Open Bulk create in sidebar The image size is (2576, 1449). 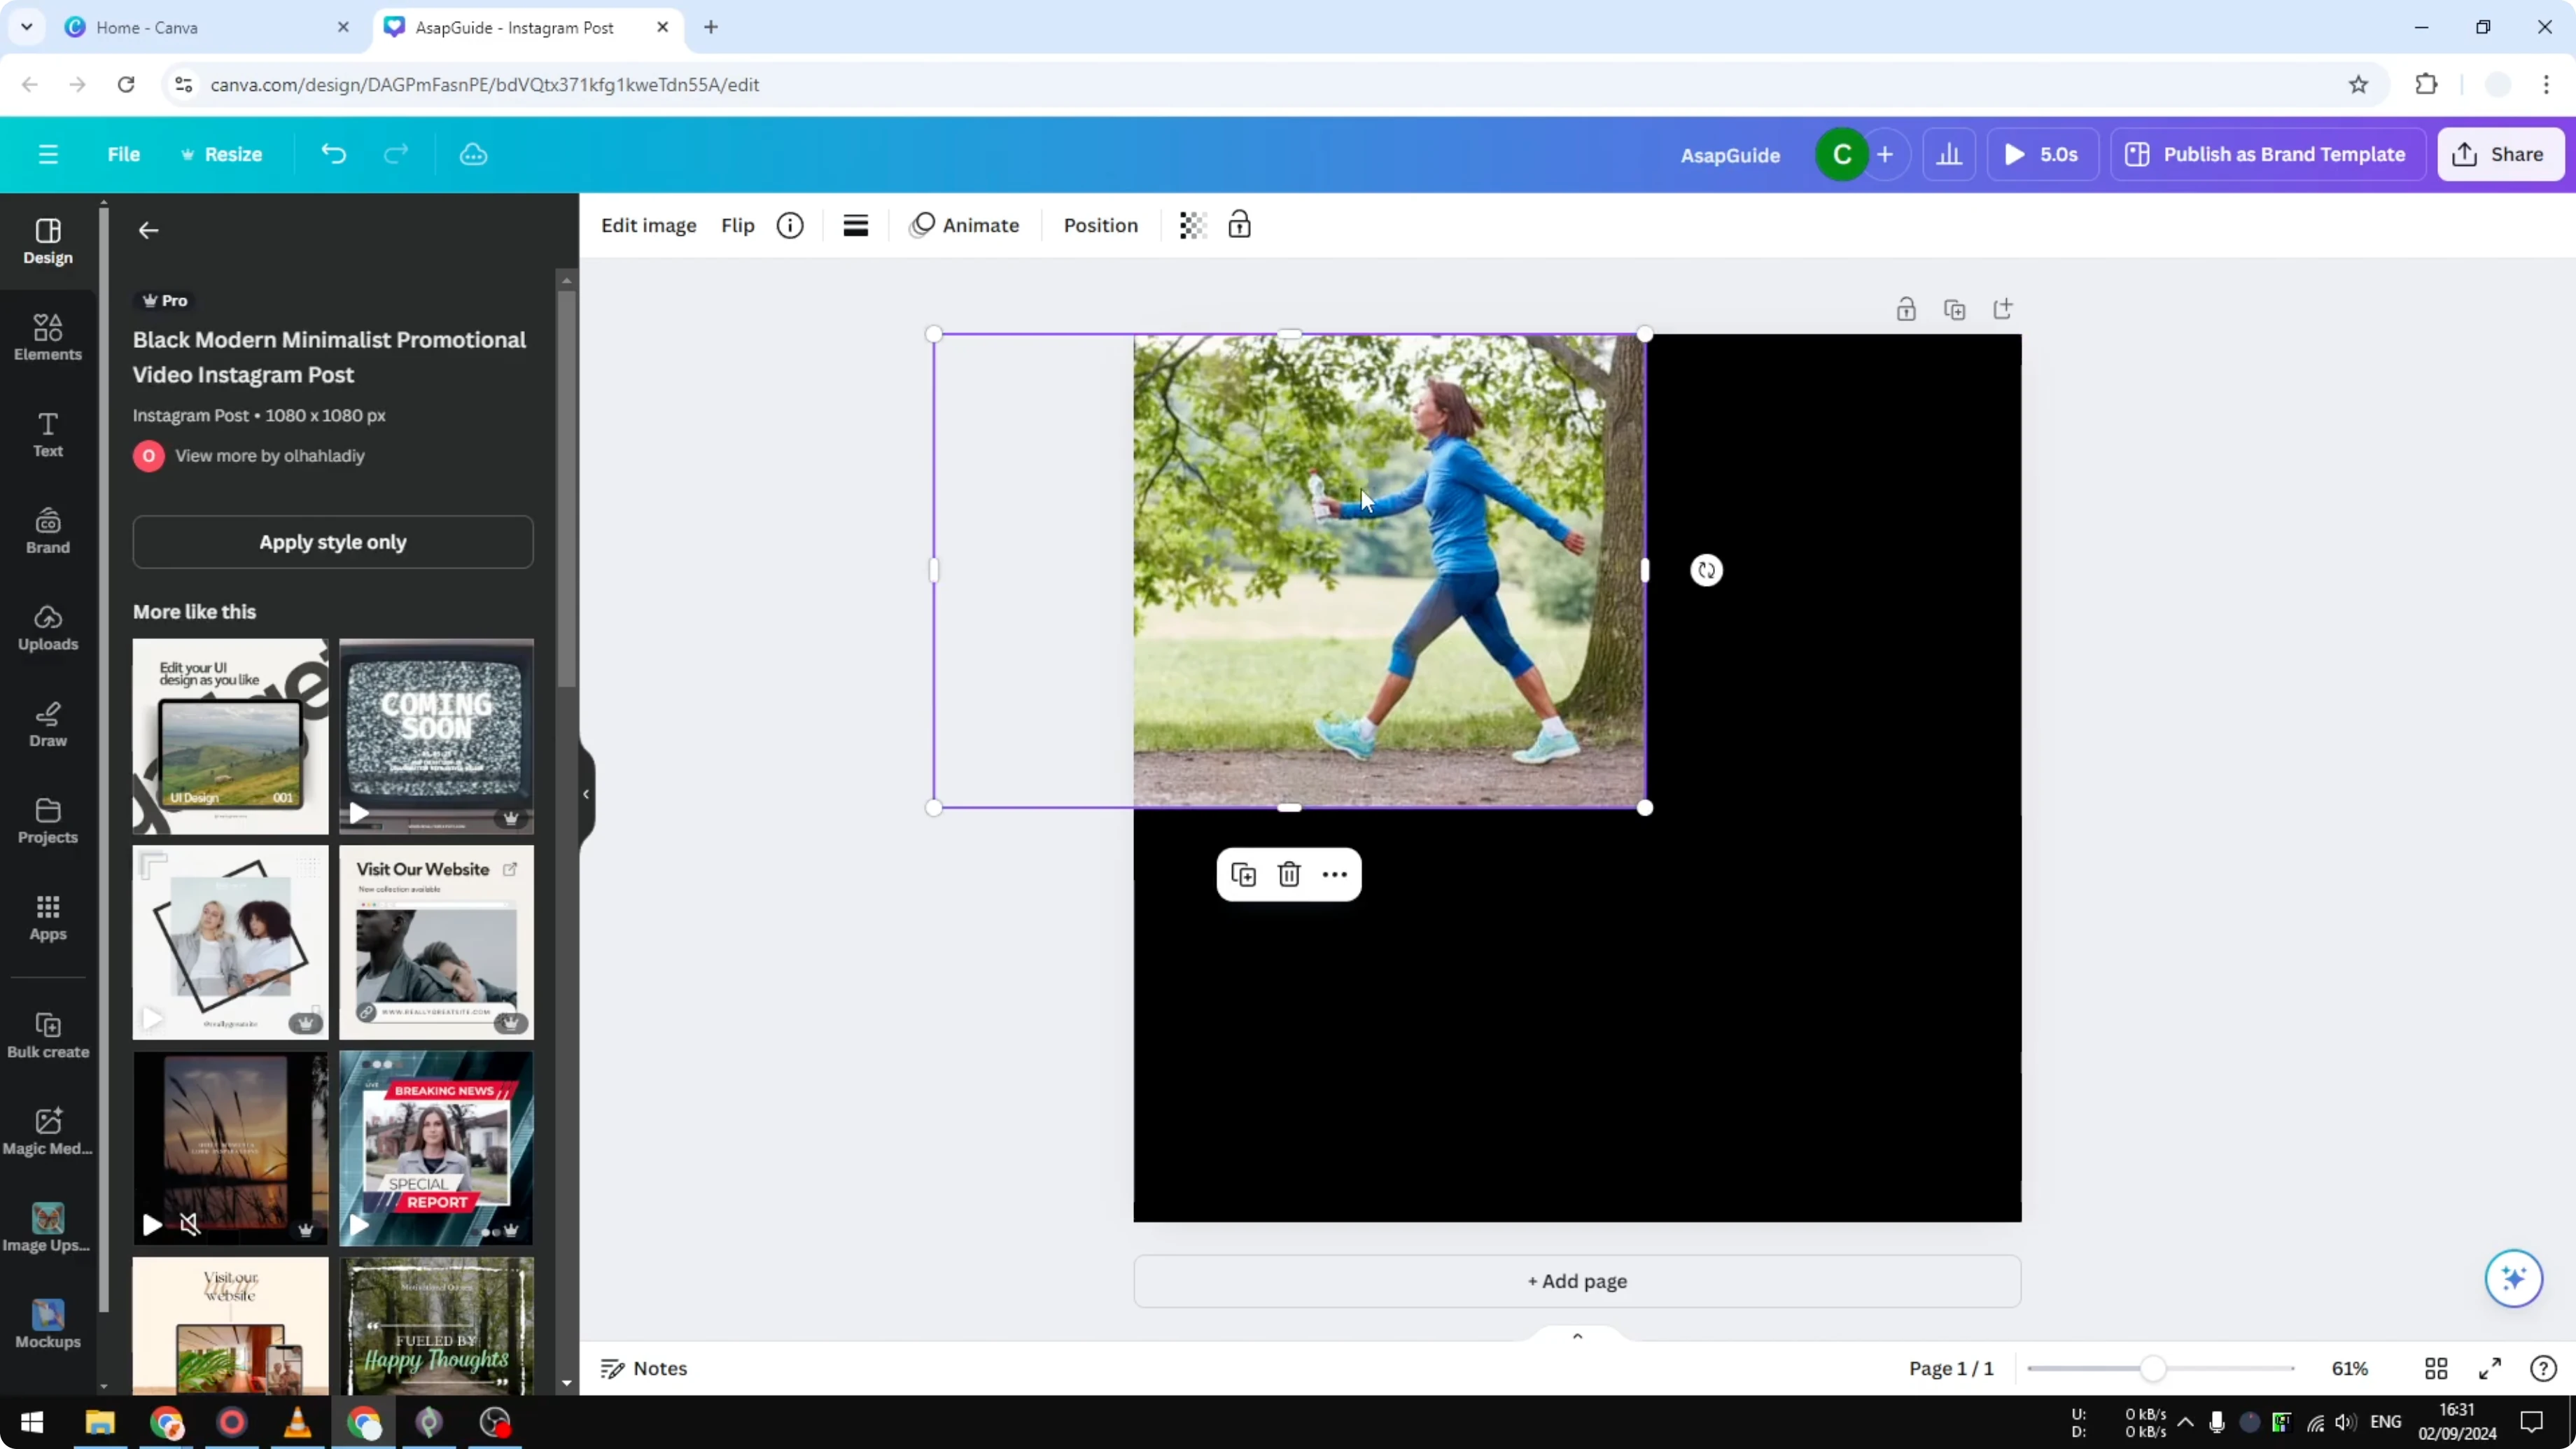point(48,1036)
